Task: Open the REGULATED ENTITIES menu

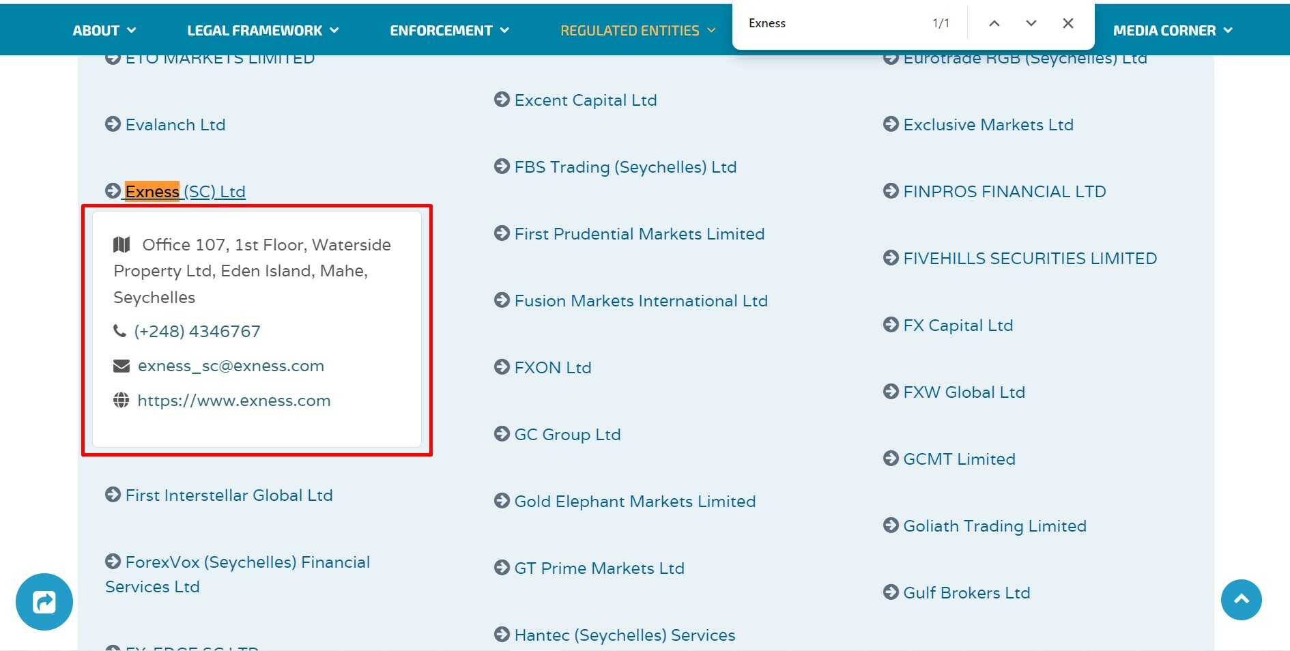Action: click(637, 31)
